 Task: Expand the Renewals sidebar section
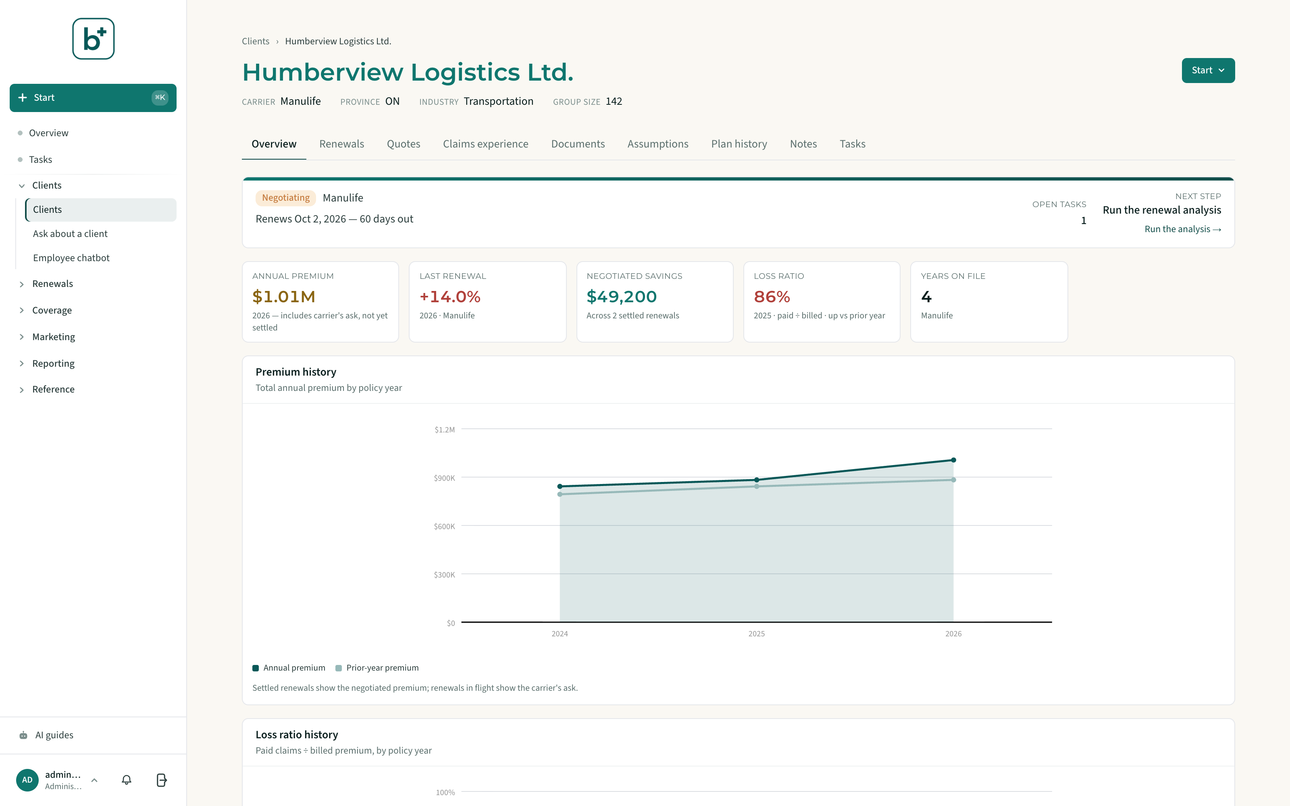coord(22,284)
